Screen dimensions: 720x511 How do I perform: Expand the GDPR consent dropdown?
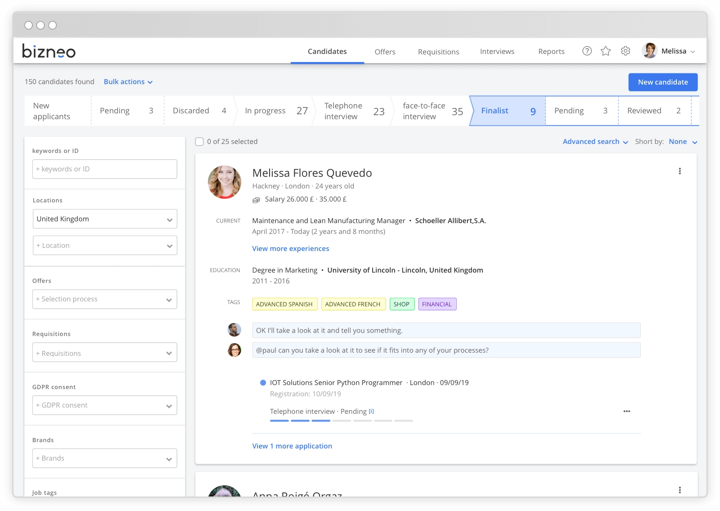105,405
